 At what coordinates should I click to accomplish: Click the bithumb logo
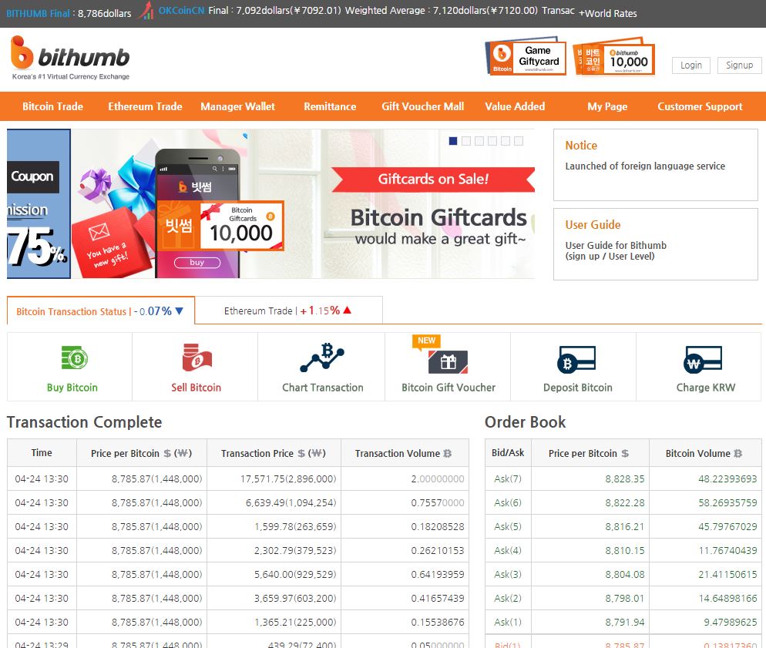(x=70, y=58)
